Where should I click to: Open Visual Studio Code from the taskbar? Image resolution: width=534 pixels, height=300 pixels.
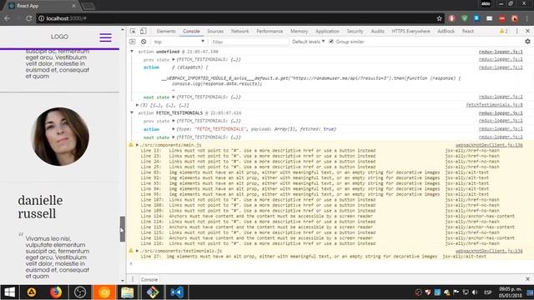pyautogui.click(x=177, y=292)
